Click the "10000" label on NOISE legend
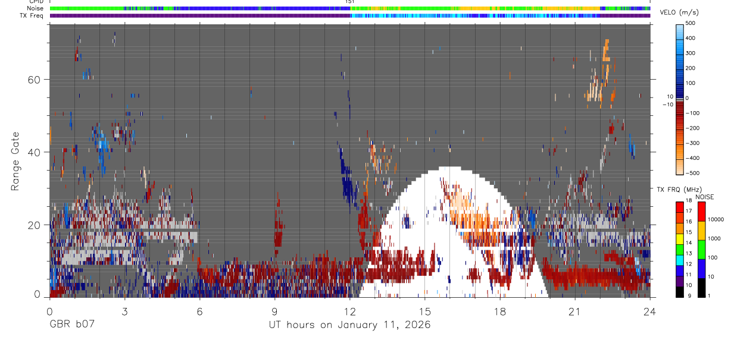731x337 pixels. (717, 220)
